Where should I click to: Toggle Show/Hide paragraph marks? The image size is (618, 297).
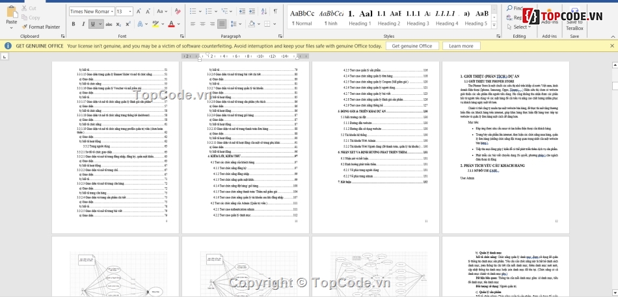(x=275, y=12)
